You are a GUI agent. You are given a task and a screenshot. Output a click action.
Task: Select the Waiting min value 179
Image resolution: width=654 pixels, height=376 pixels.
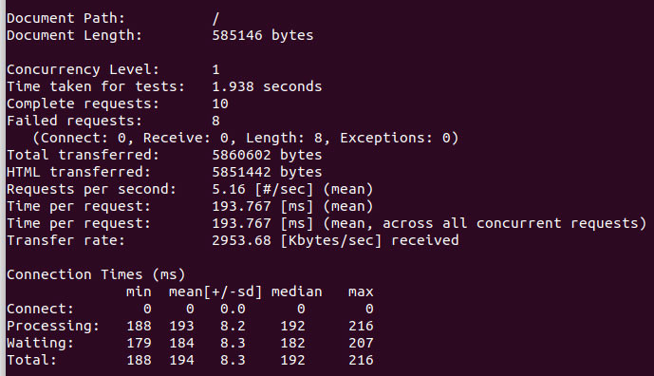click(139, 344)
